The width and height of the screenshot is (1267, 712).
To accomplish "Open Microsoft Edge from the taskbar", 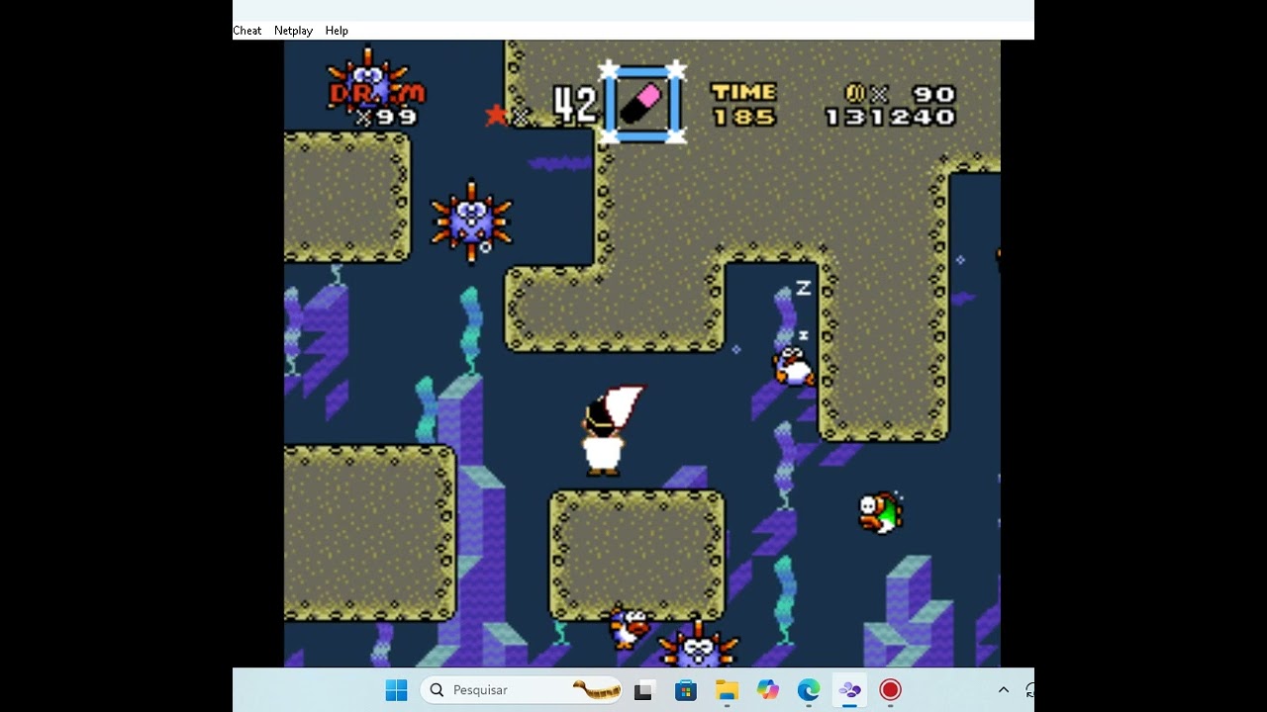I will 809,690.
